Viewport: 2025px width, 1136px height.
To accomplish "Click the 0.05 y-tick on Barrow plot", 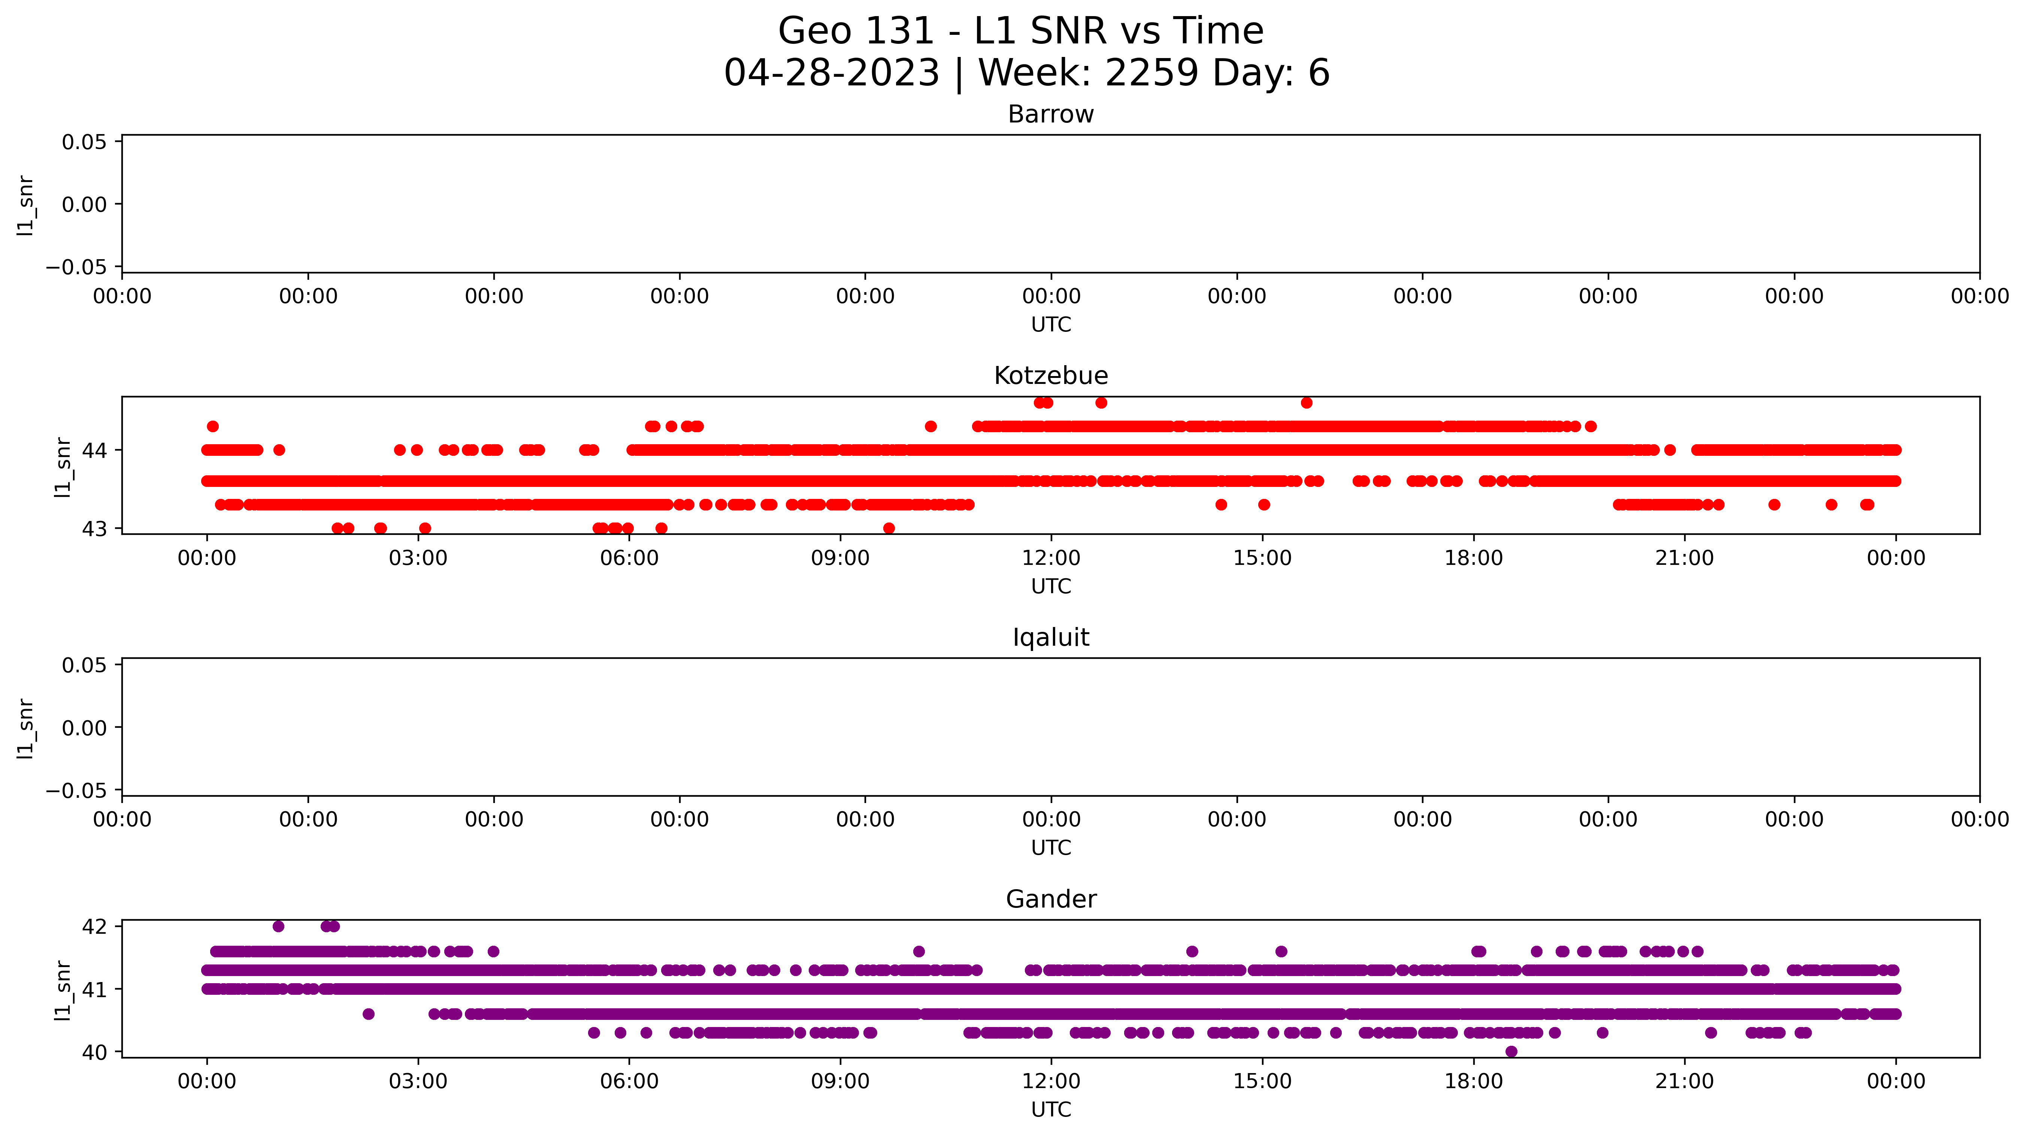I will (x=84, y=142).
